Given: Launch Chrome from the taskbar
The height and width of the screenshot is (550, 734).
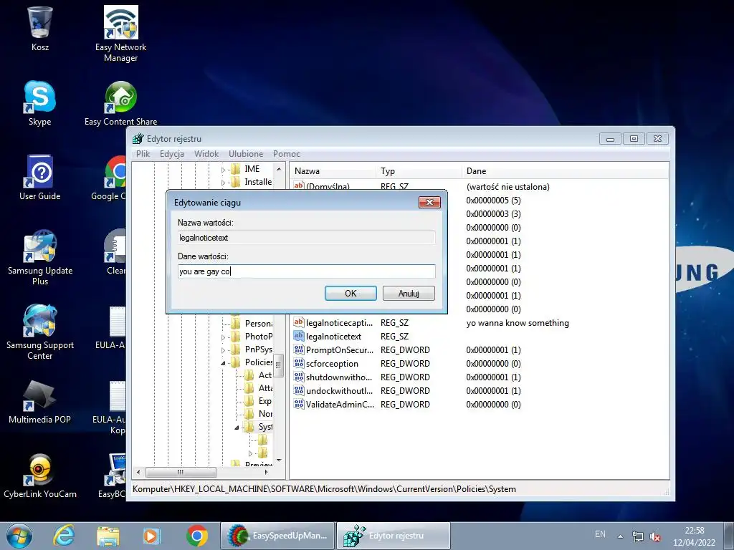Looking at the screenshot, I should click(196, 536).
